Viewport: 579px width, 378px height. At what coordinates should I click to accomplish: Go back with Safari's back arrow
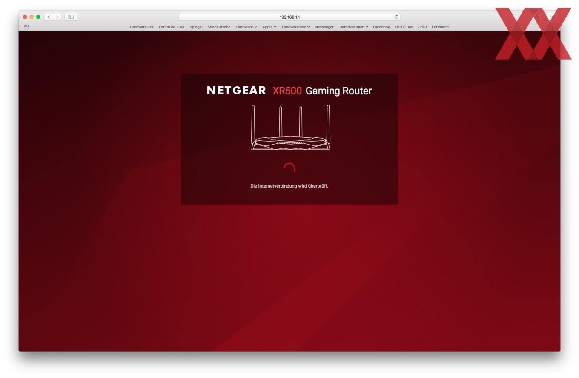[x=49, y=17]
